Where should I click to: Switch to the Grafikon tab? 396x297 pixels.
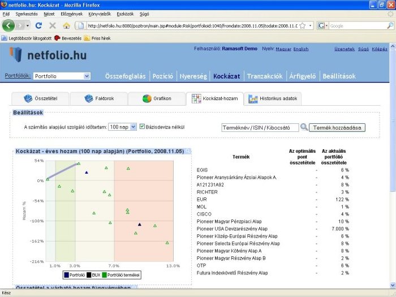pos(157,98)
